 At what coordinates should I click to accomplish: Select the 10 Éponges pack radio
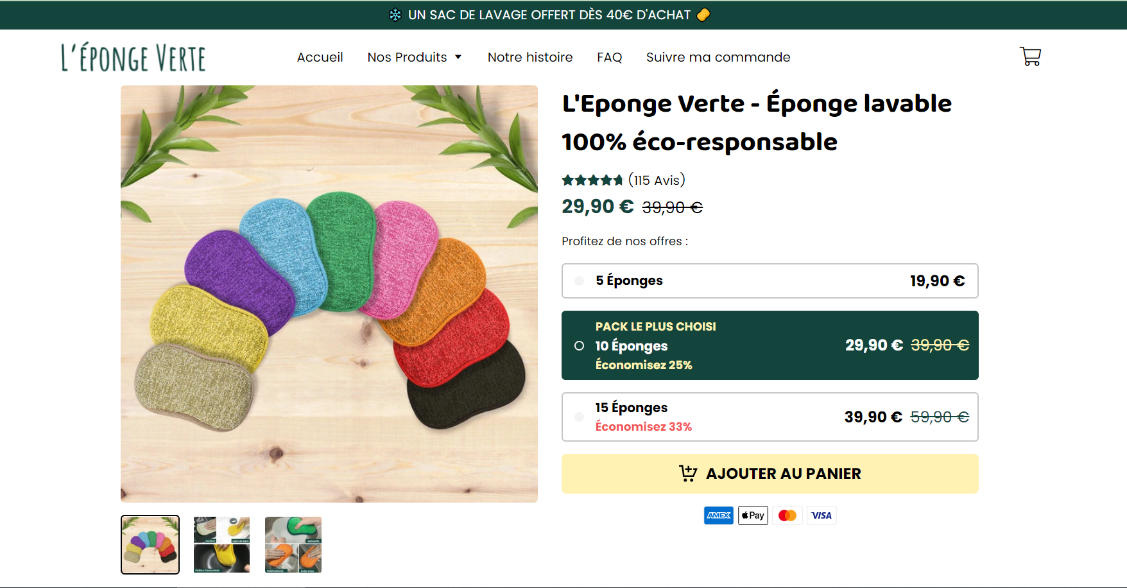pyautogui.click(x=580, y=346)
